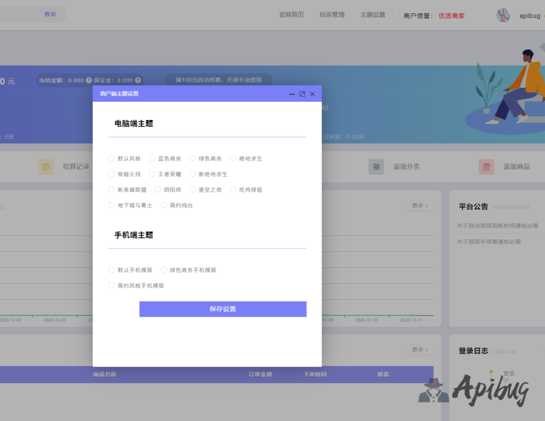Click the 查询 search button
Image resolution: width=545 pixels, height=421 pixels.
[x=50, y=14]
